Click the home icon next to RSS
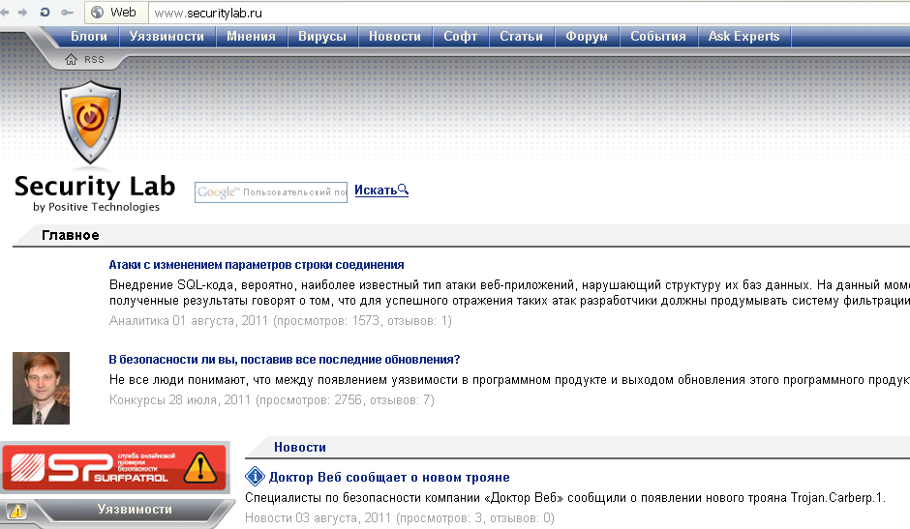This screenshot has width=910, height=529. pyautogui.click(x=71, y=59)
